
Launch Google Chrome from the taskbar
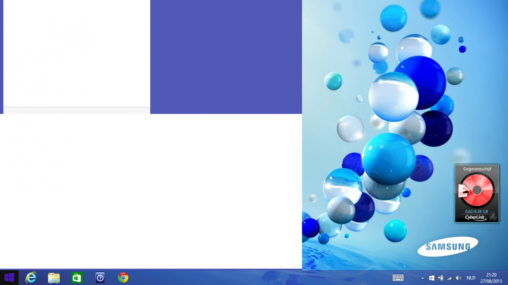point(123,277)
